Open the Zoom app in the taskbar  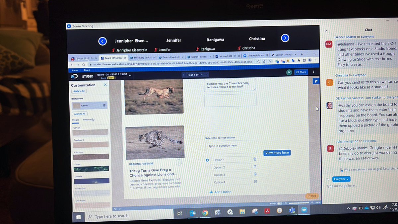pos(304,210)
